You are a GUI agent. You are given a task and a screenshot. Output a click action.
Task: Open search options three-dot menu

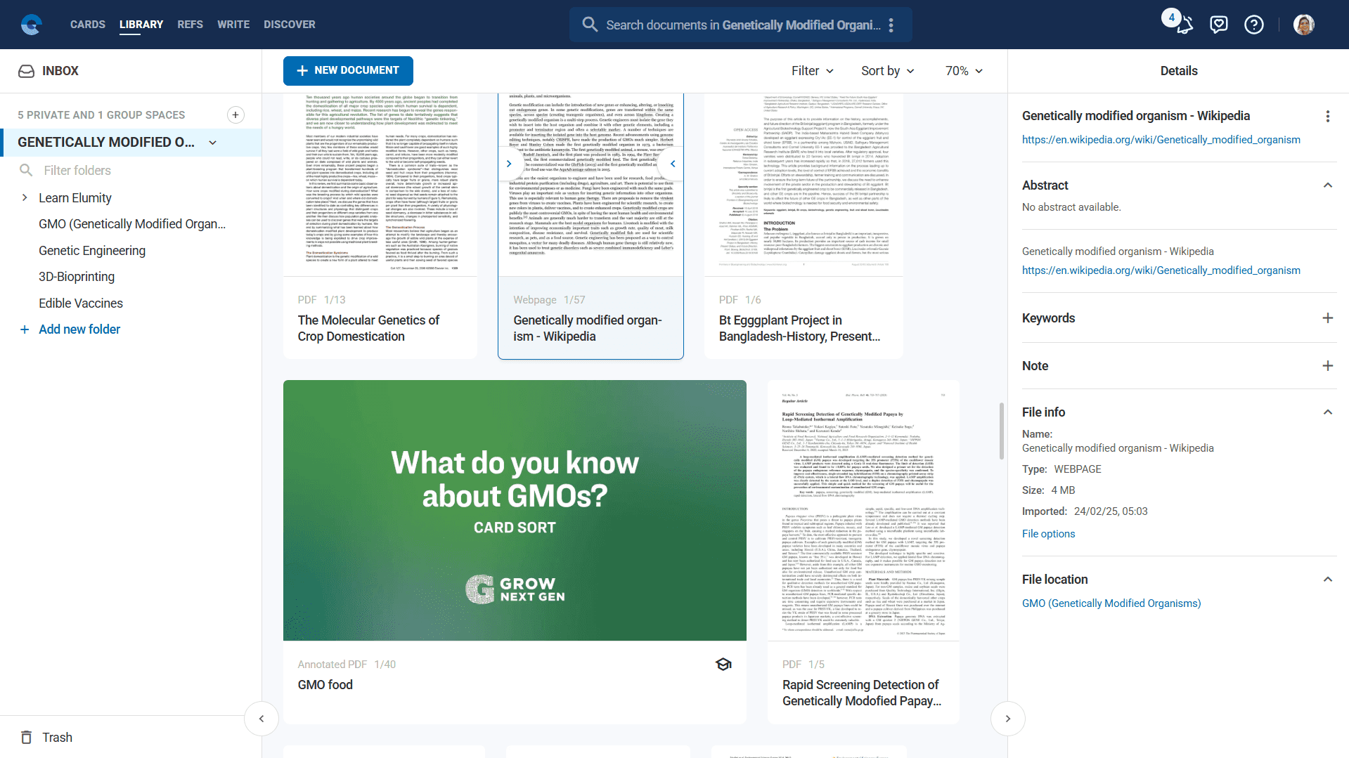(891, 25)
